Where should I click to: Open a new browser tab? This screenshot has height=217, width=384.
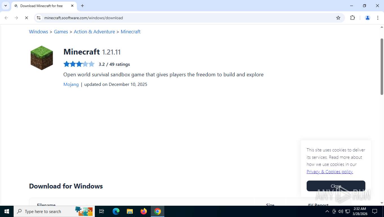click(x=82, y=6)
